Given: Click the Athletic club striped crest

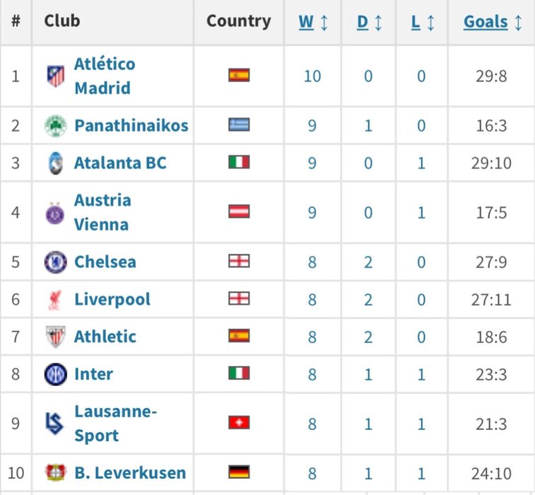Looking at the screenshot, I should pos(55,337).
